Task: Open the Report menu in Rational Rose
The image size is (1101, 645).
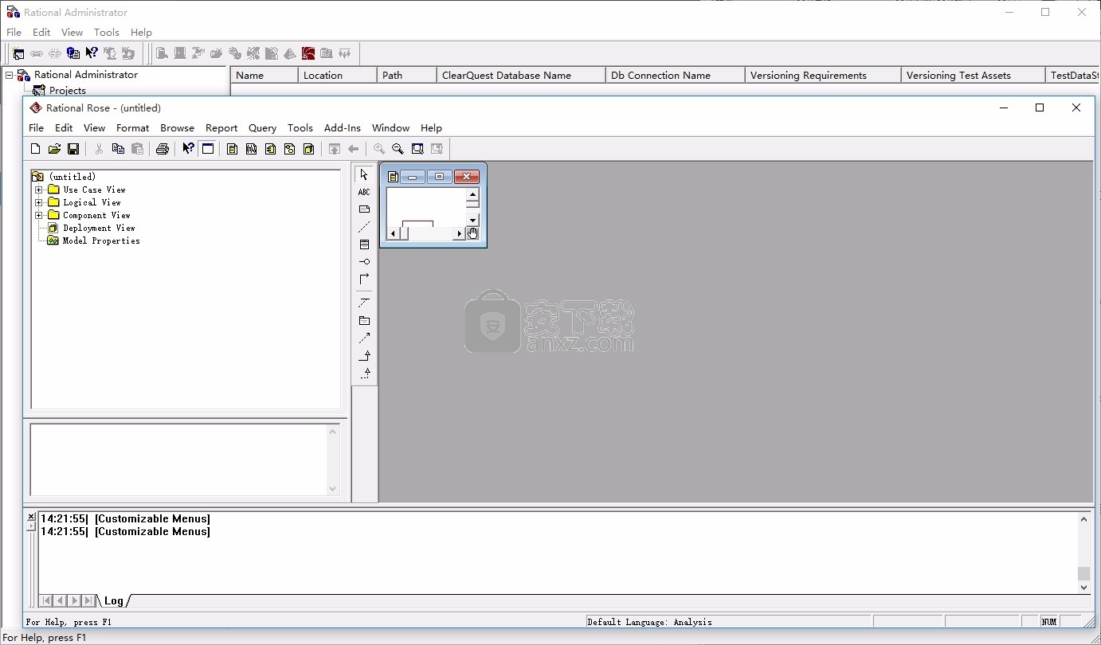Action: [221, 127]
